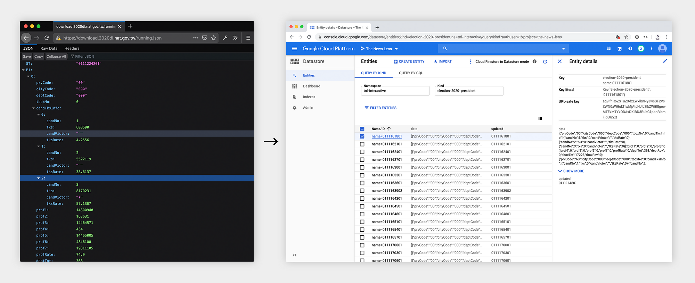Collapse candTksInfo item 1 node
This screenshot has width=695, height=283.
pyautogui.click(x=39, y=147)
